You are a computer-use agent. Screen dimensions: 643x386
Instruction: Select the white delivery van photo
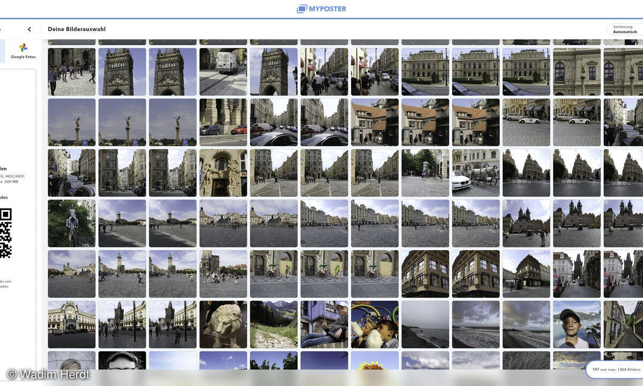[x=223, y=71]
